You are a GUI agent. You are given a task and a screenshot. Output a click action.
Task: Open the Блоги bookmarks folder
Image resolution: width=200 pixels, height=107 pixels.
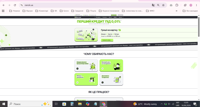[x=64, y=11]
